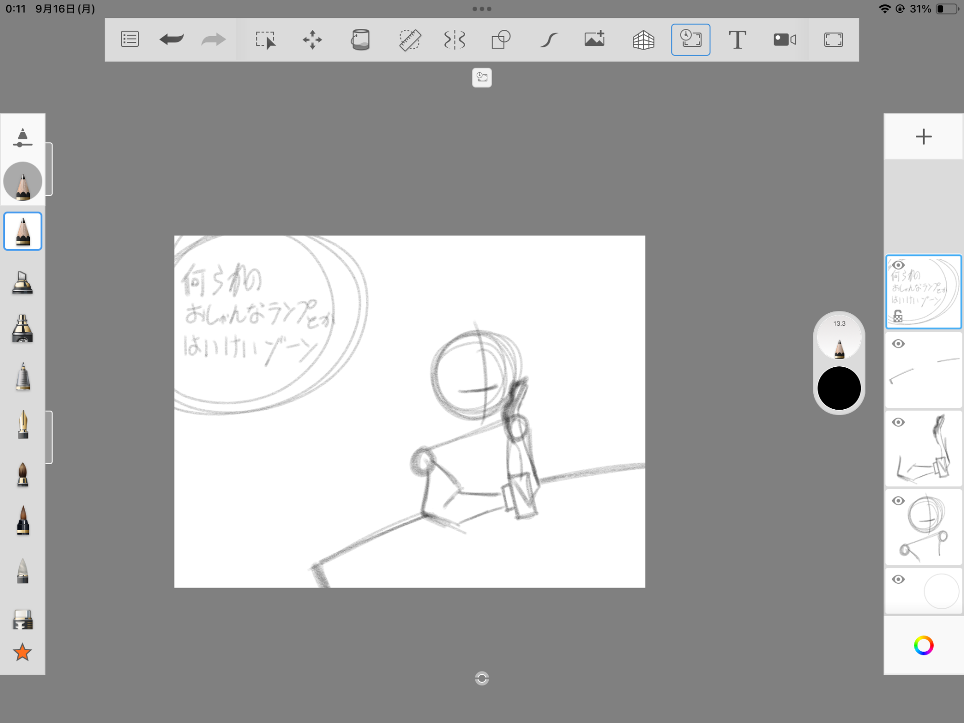Open the three-dot multitasking menu
Viewport: 964px width, 723px height.
pos(482,9)
